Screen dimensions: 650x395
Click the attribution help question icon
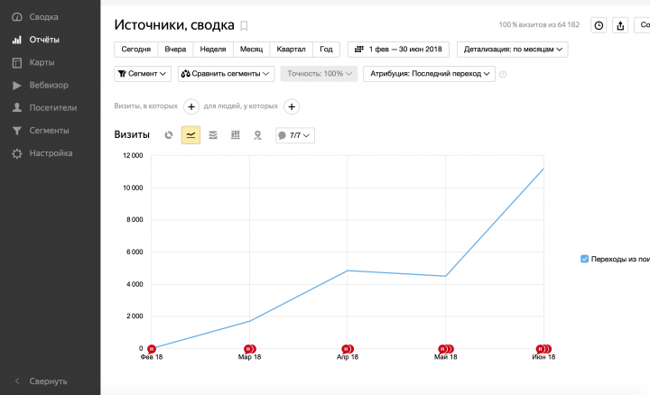503,74
